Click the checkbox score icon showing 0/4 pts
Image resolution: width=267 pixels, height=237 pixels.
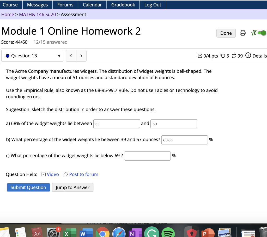click(x=200, y=56)
